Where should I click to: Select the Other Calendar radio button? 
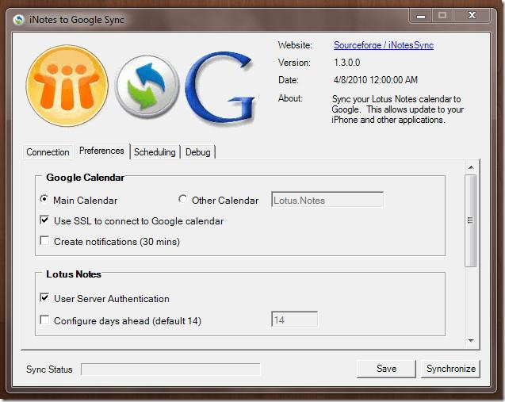(183, 200)
